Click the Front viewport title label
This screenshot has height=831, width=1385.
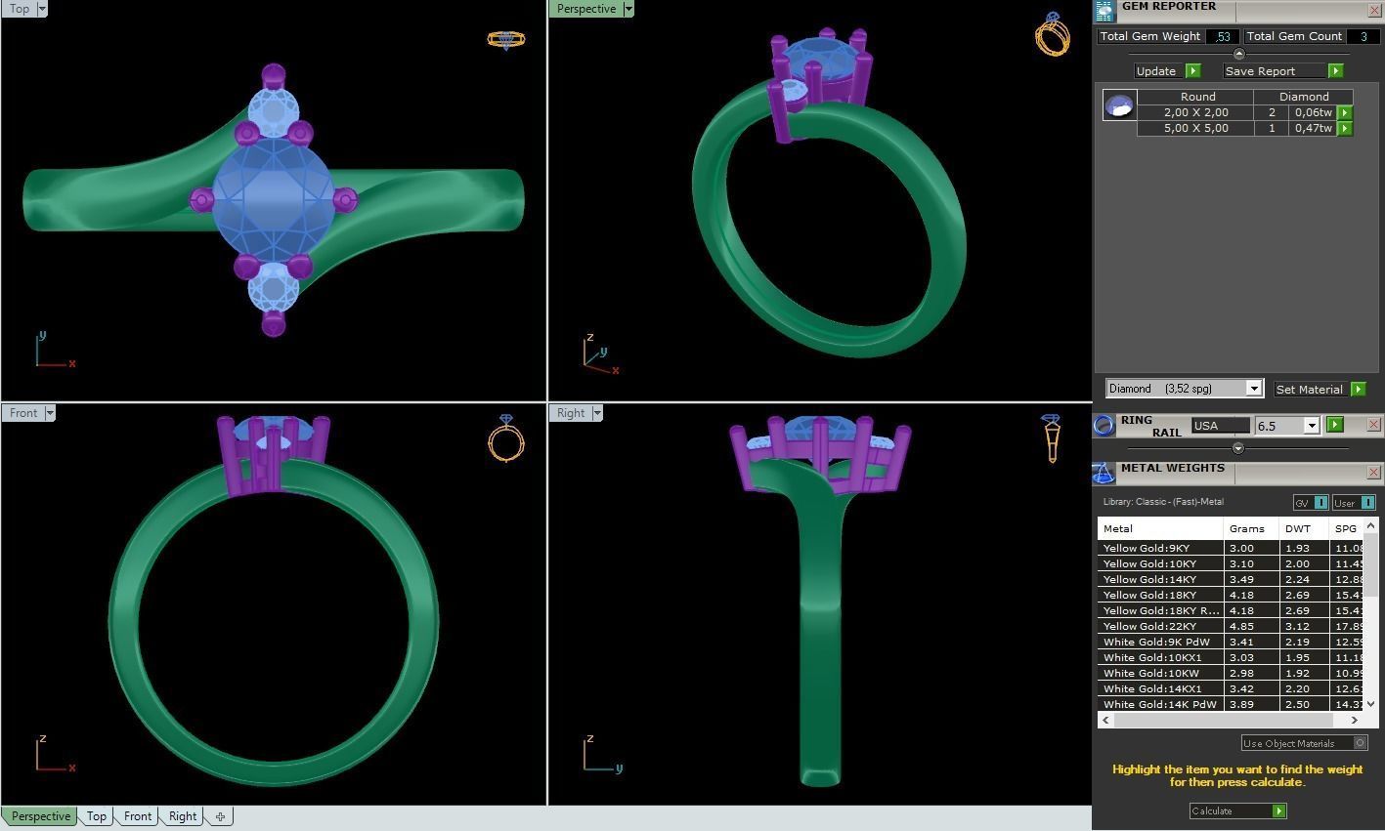(23, 413)
